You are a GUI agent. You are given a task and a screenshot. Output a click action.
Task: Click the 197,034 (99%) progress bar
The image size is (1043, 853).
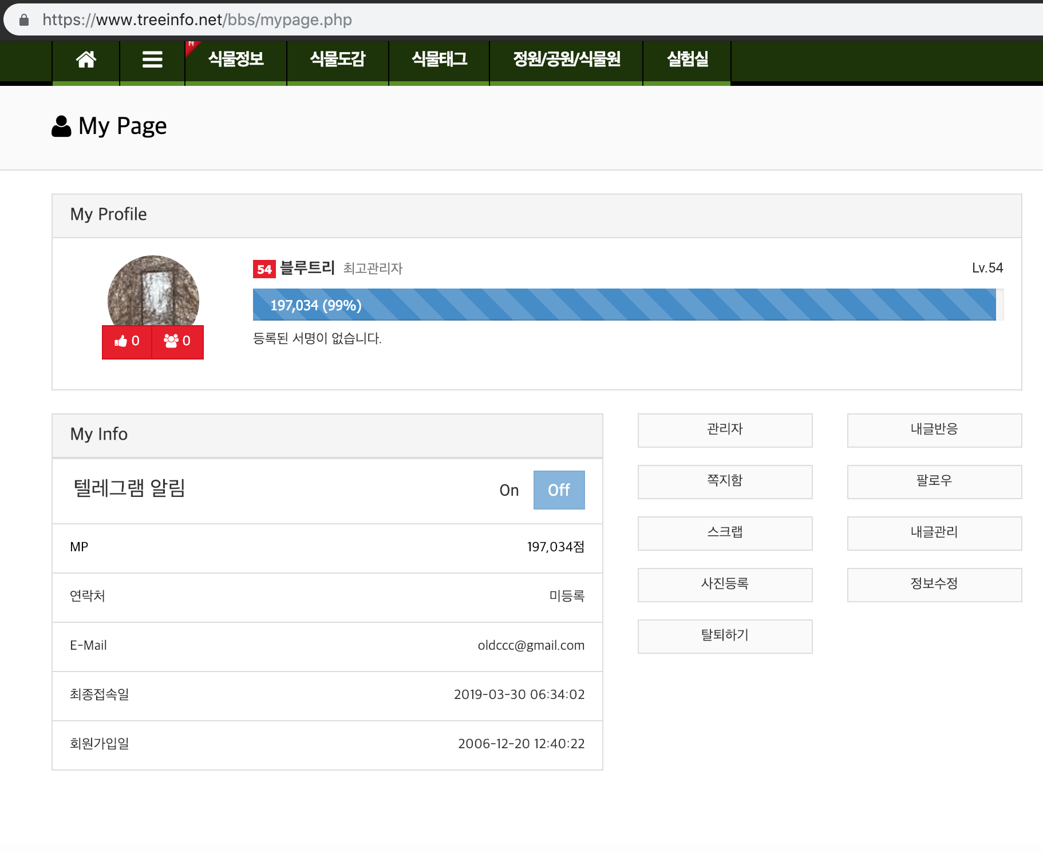point(624,305)
